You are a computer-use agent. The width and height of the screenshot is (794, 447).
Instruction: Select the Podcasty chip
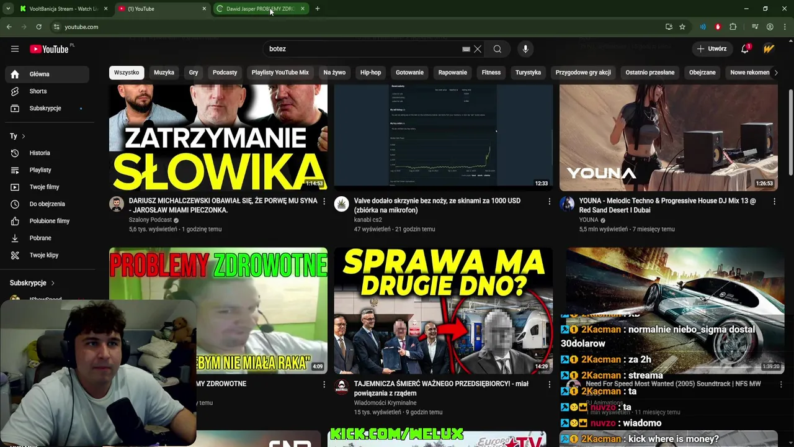[225, 73]
